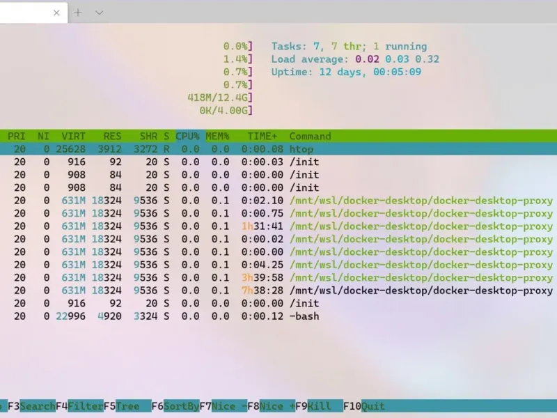Click the 0.0% CPU meter at top
The height and width of the screenshot is (418, 557).
pyautogui.click(x=238, y=46)
